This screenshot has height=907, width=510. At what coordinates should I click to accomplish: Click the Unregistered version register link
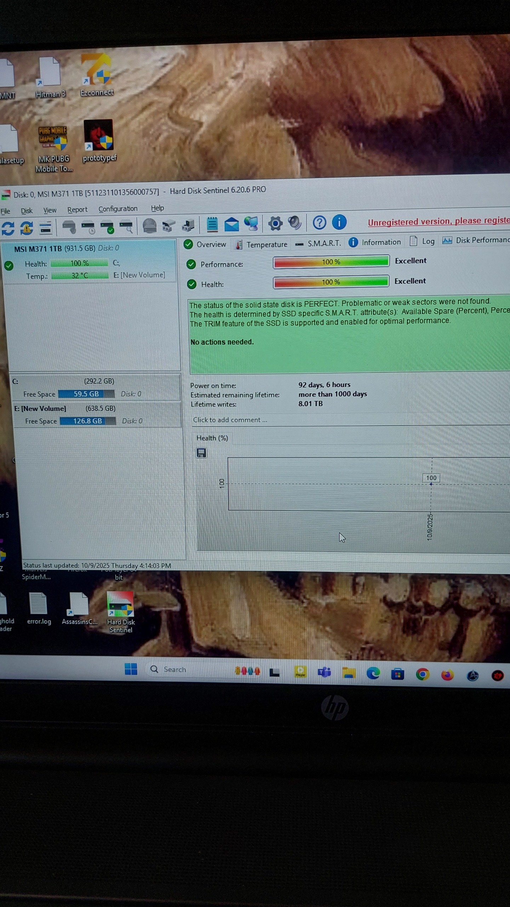(x=438, y=221)
